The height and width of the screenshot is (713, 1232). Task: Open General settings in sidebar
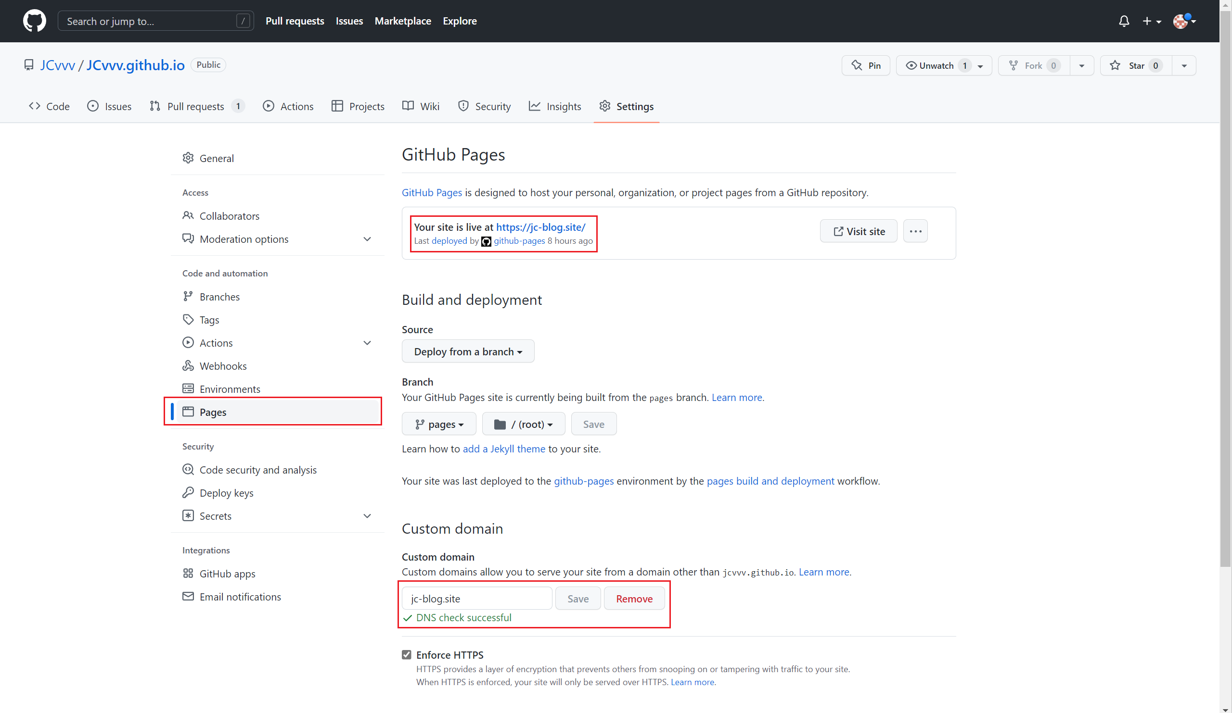click(x=277, y=158)
